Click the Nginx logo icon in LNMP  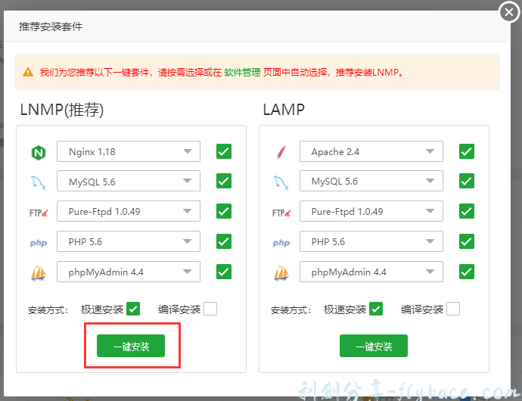(38, 152)
